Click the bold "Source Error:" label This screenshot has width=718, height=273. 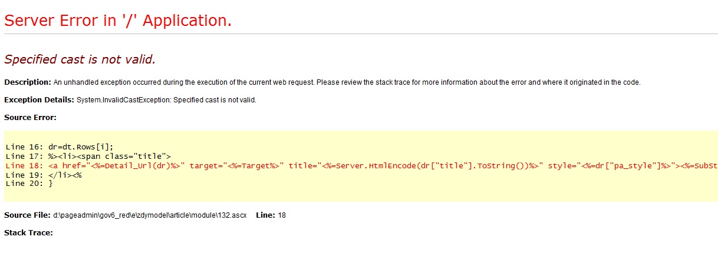(30, 118)
